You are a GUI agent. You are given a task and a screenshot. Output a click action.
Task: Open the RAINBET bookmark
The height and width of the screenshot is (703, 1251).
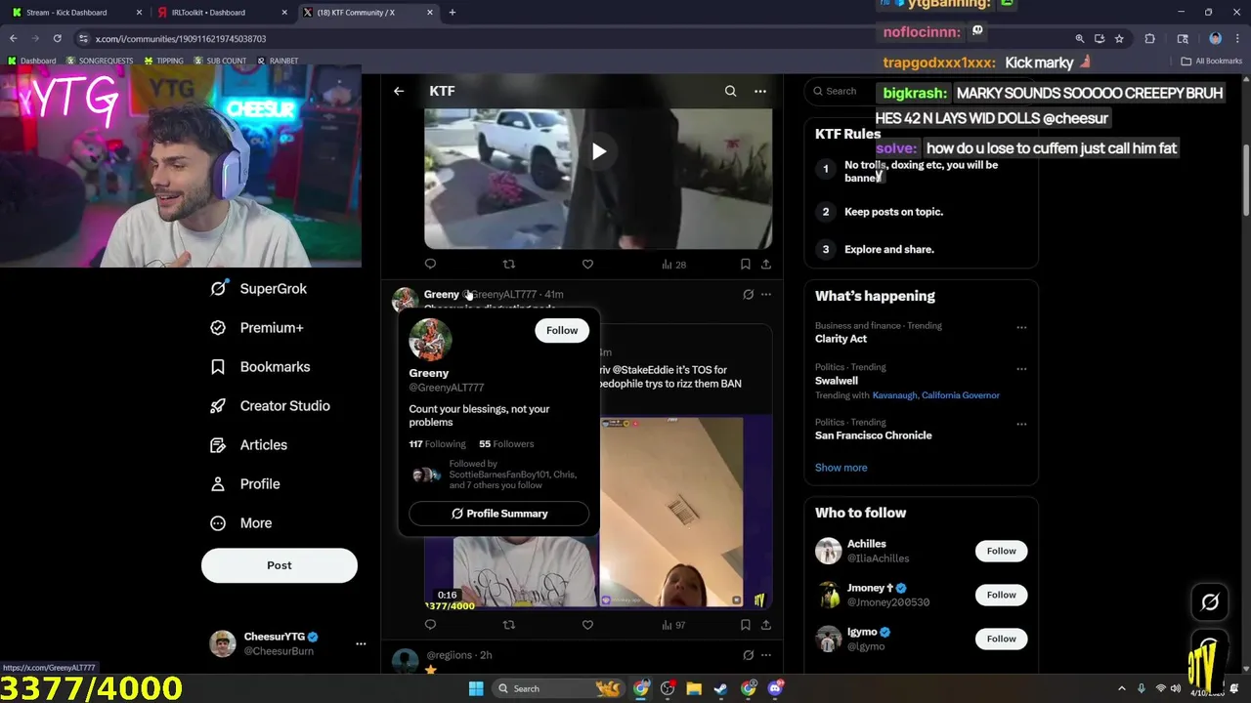pyautogui.click(x=278, y=61)
